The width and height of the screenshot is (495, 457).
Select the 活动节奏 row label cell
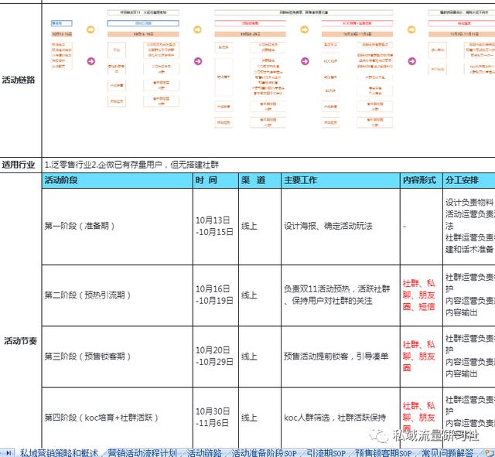coord(21,341)
